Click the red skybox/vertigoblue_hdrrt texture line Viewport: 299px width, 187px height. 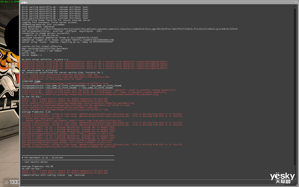[x=94, y=62]
